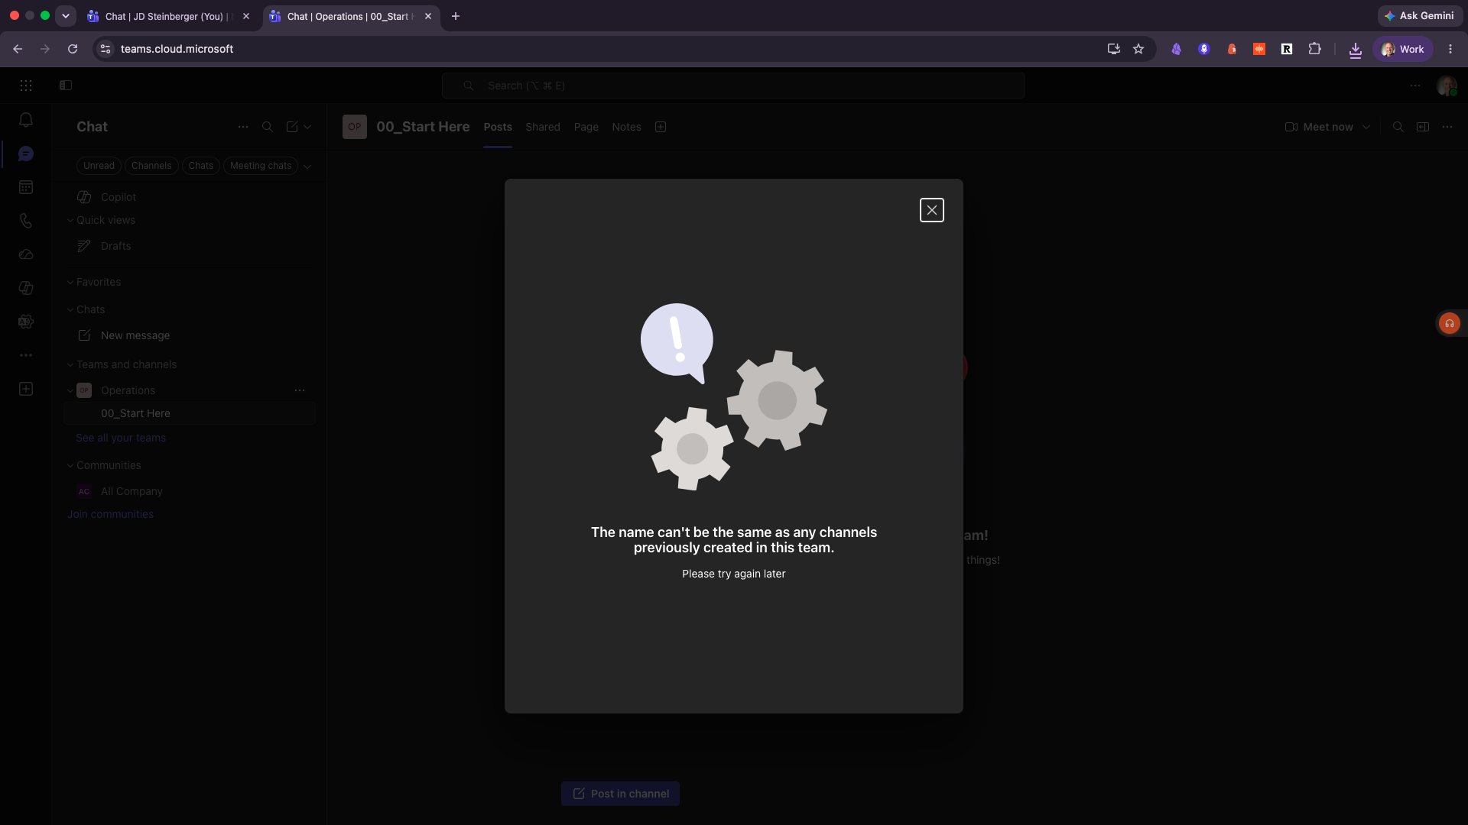Collapse Teams and channels section

[70, 365]
